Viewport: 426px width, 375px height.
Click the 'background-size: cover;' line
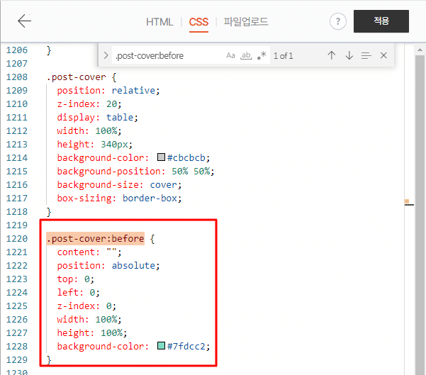[119, 185]
